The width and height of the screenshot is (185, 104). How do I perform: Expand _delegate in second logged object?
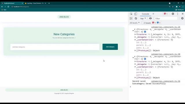[x=135, y=64]
